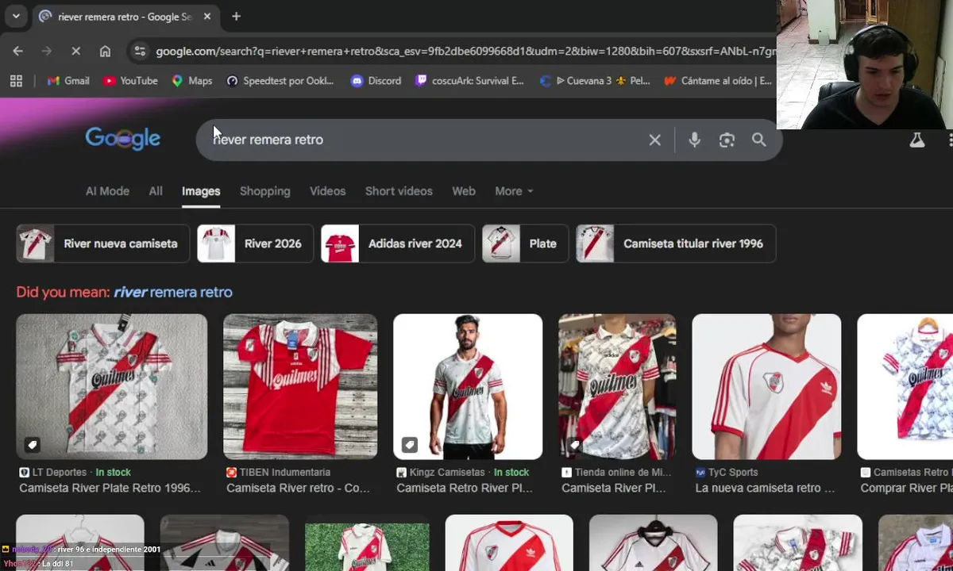The height and width of the screenshot is (571, 953).
Task: Open the Discord bookmark
Action: (x=376, y=81)
